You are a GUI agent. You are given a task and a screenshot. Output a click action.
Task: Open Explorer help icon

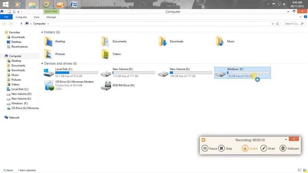[x=306, y=17]
